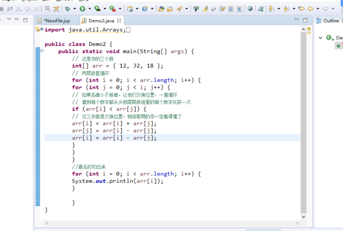Open the Run button dropdown arrow
Viewport: 343px width, 231px height.
pos(89,9)
